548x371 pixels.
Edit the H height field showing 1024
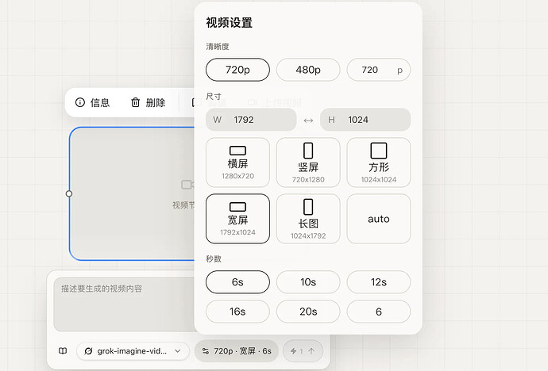[x=365, y=120]
